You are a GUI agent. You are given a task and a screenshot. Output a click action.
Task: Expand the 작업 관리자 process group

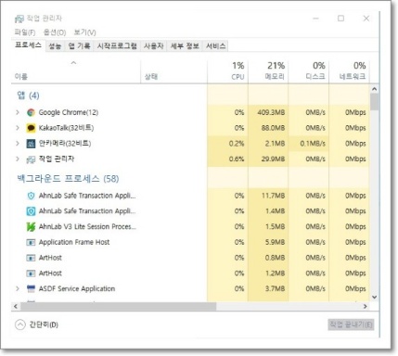[x=18, y=159]
